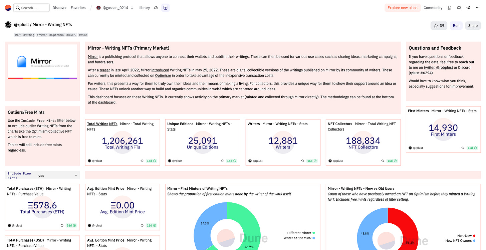Click the Share button
Screen dimensions: 486x250
coord(473,26)
